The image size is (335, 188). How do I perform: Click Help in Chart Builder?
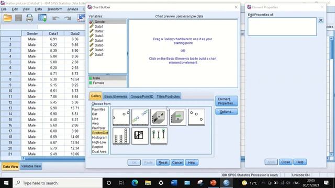[192, 162]
